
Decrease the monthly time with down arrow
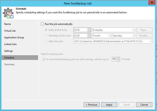[89, 37]
